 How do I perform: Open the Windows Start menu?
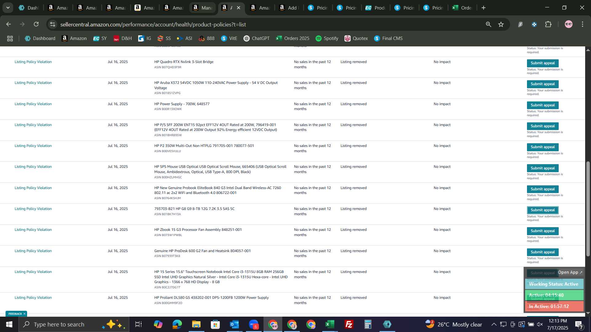click(9, 324)
